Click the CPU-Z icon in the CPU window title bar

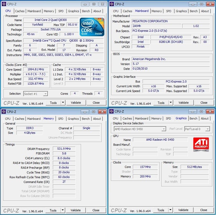click(4, 4)
